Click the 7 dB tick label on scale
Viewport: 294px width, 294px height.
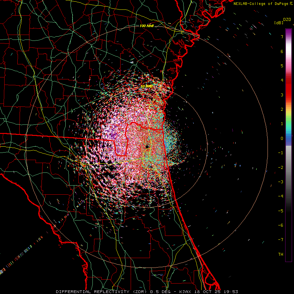click(282, 37)
